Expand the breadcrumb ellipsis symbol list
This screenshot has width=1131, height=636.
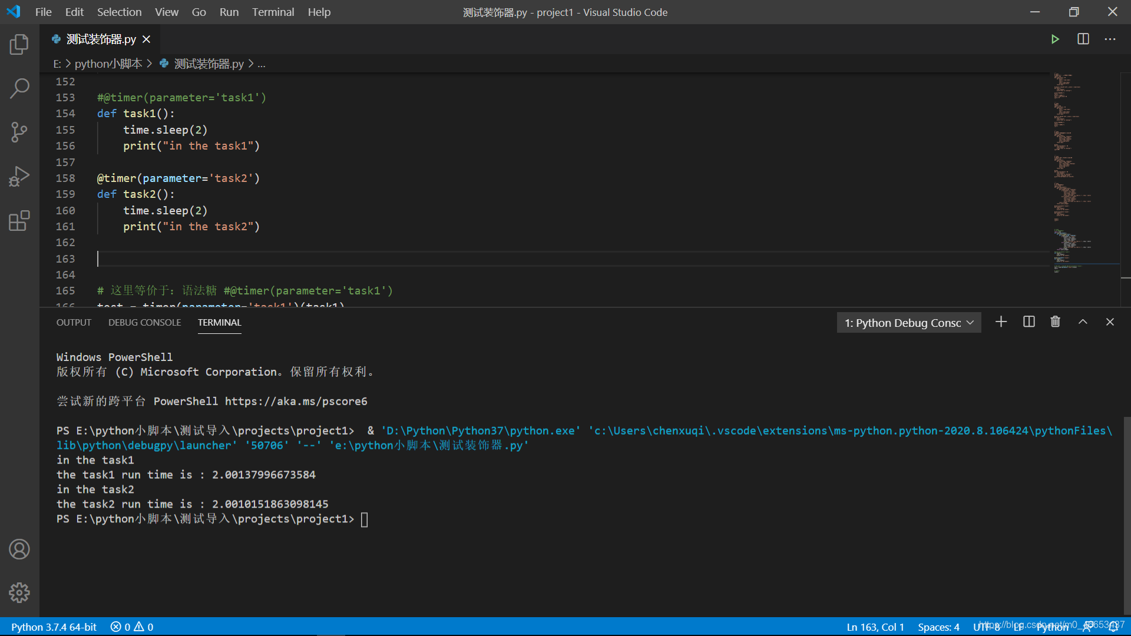click(261, 64)
